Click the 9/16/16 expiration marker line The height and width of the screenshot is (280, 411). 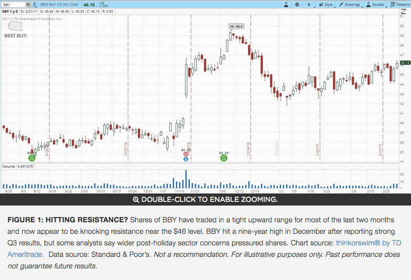pyautogui.click(x=49, y=88)
